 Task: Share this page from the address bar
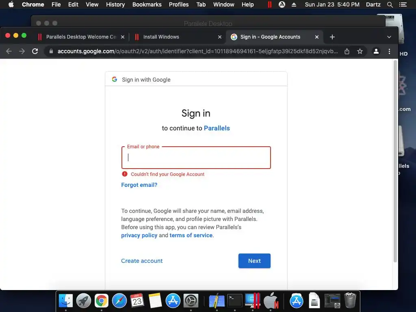click(347, 51)
